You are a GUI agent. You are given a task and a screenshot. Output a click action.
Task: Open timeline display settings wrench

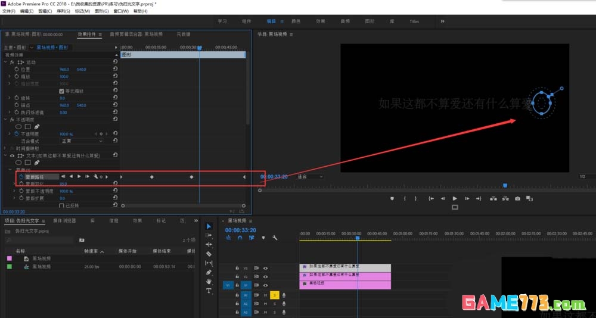point(275,238)
